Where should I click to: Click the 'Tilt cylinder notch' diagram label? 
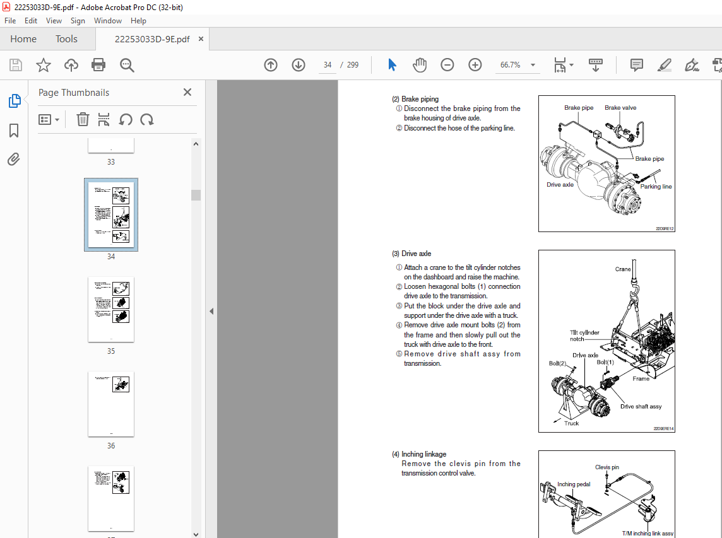point(584,336)
